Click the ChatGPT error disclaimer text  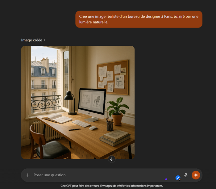point(112,186)
